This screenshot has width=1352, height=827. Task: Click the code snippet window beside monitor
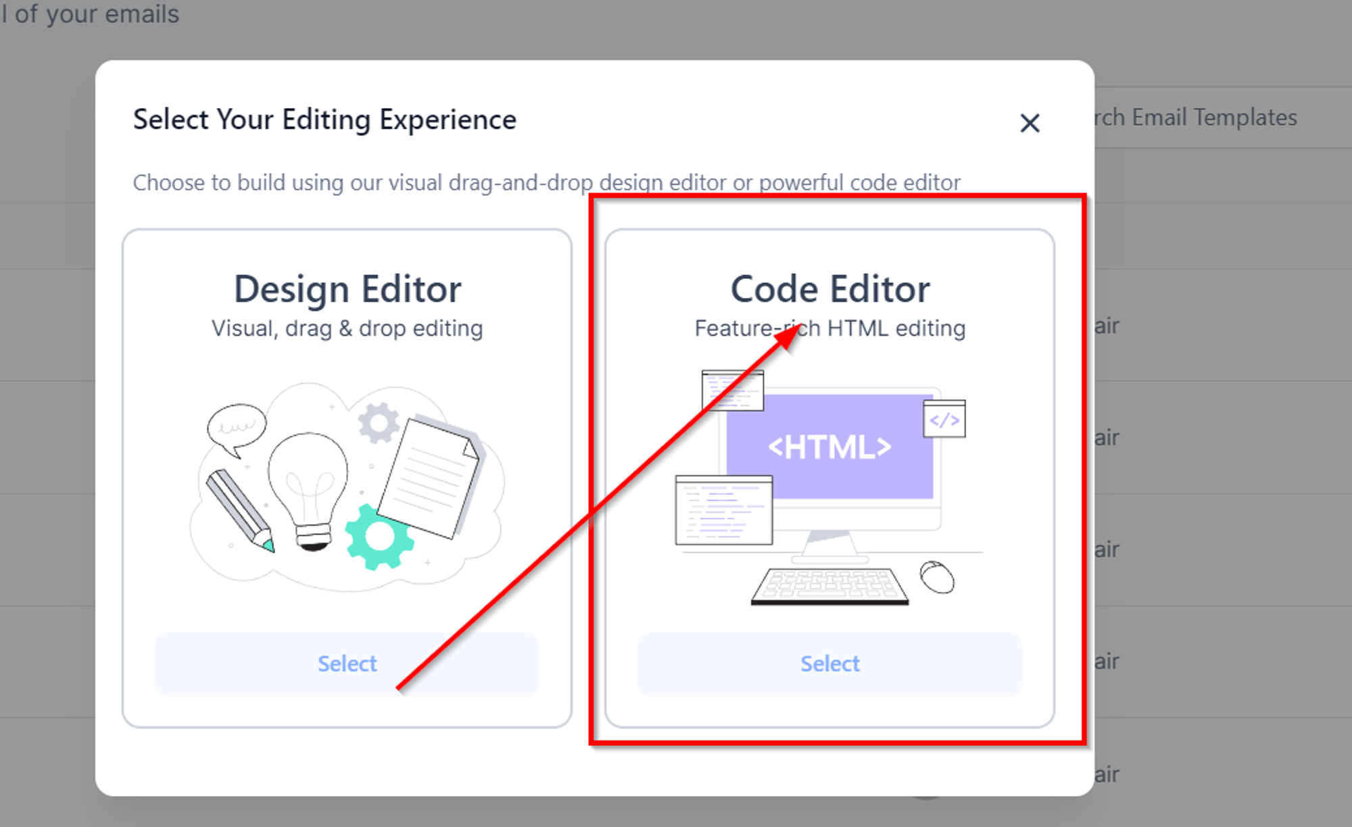click(x=724, y=510)
